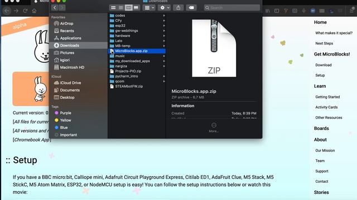This screenshot has height=200, width=357.
Task: Click the Share icon in the Finder toolbar
Action: click(x=178, y=8)
